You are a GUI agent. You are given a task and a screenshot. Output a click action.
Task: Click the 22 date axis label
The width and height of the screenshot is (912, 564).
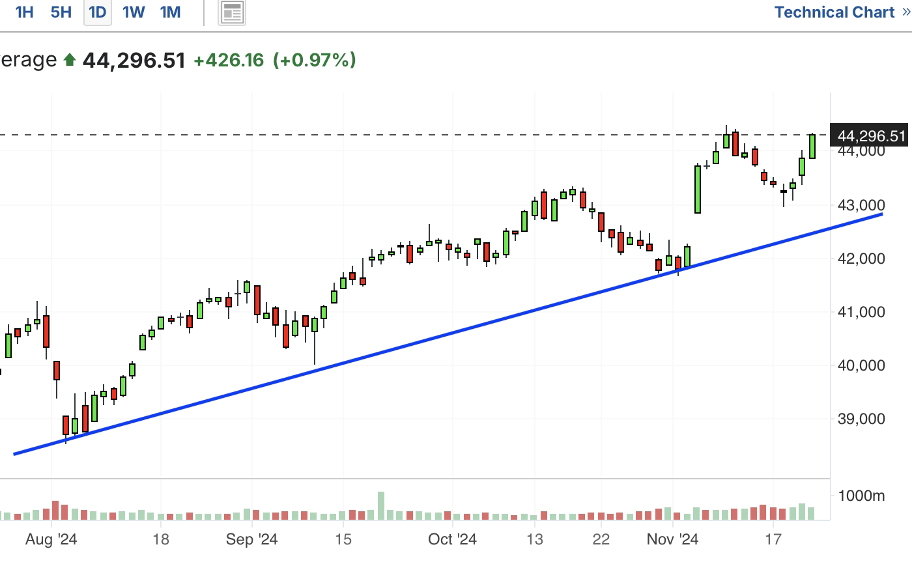pos(601,540)
